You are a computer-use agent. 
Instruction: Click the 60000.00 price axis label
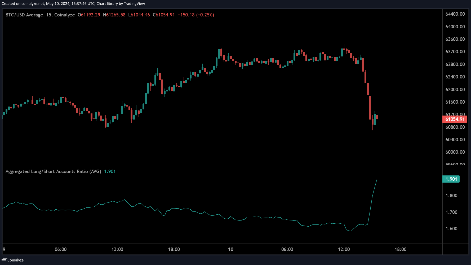(x=455, y=152)
